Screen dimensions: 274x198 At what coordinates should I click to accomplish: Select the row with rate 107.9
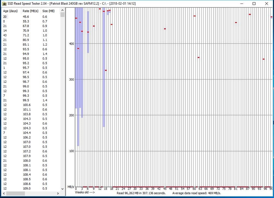click(31, 156)
